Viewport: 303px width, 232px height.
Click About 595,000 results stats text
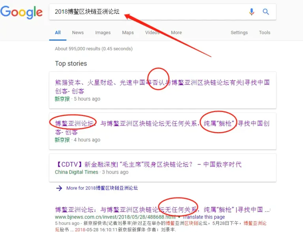point(94,49)
